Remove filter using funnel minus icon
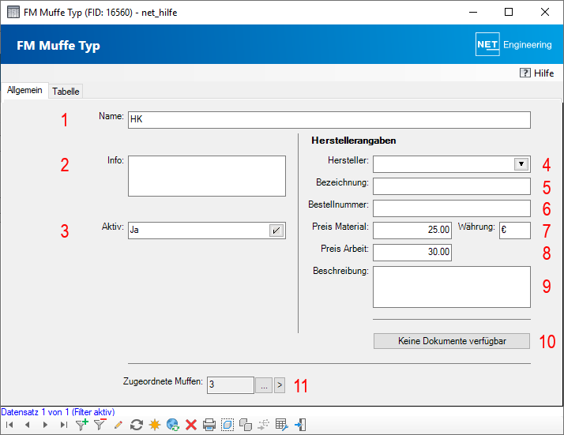564x435 pixels. [x=100, y=425]
